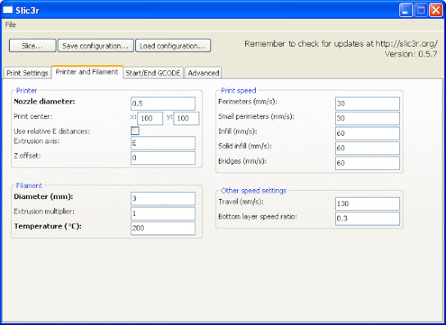This screenshot has height=325, width=446.
Task: Click the Slice... button
Action: 33,46
